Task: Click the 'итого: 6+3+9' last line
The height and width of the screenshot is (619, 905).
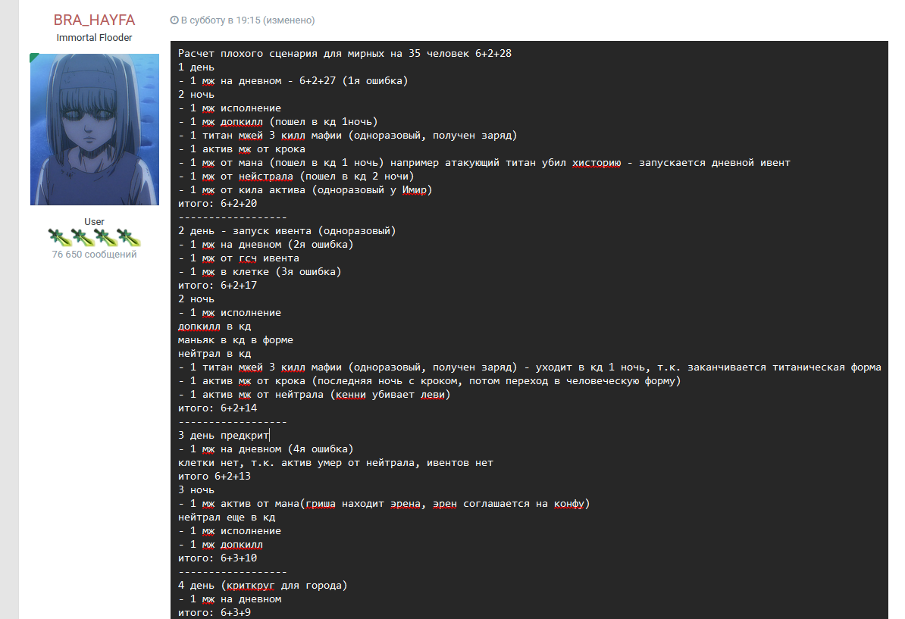Action: pos(214,612)
